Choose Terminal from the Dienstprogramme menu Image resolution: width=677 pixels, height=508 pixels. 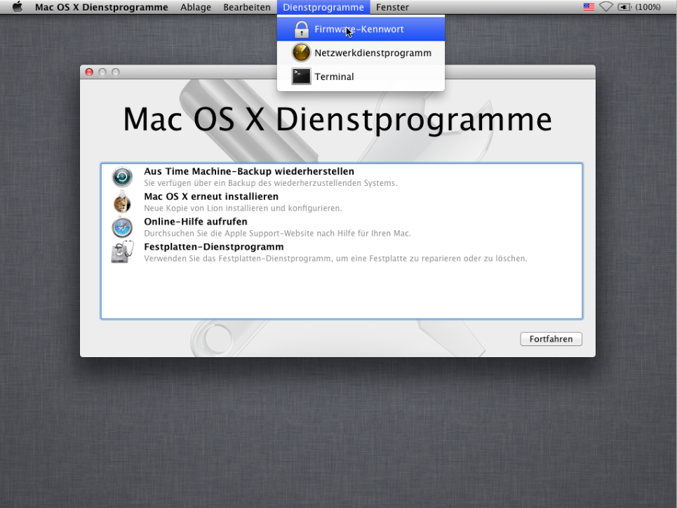pos(361,76)
